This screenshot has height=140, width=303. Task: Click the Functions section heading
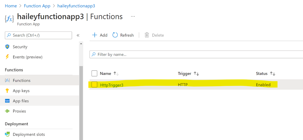[x=14, y=70]
